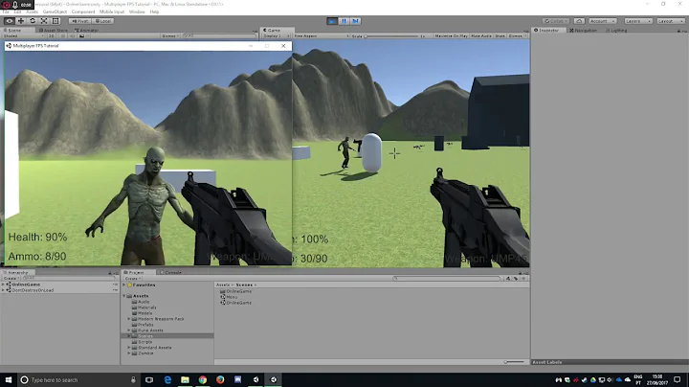
Task: Open Scene view Gizmos dropdown
Action: pyautogui.click(x=170, y=36)
